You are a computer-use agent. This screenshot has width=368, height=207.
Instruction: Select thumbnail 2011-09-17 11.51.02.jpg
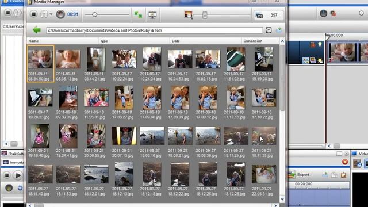point(236,59)
